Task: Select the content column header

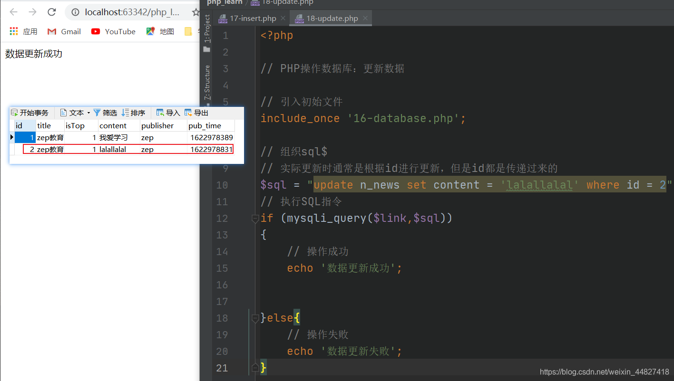Action: tap(119, 125)
